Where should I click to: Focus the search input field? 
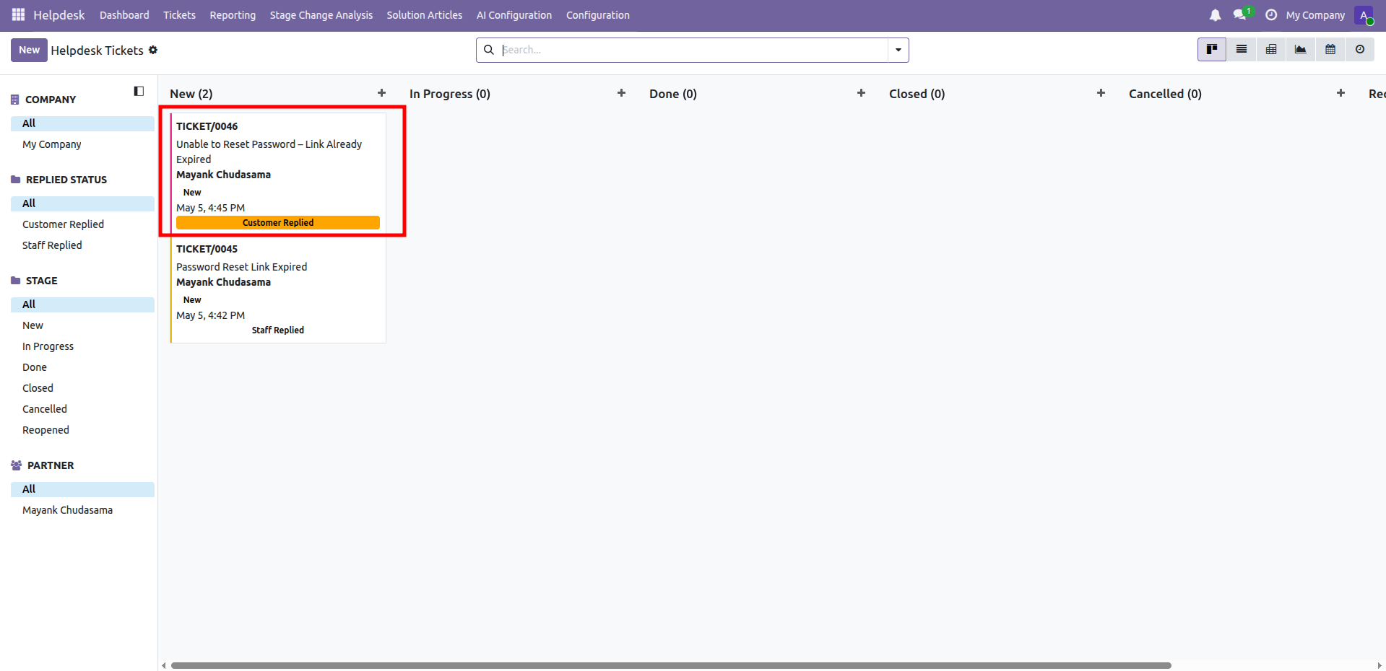click(693, 50)
